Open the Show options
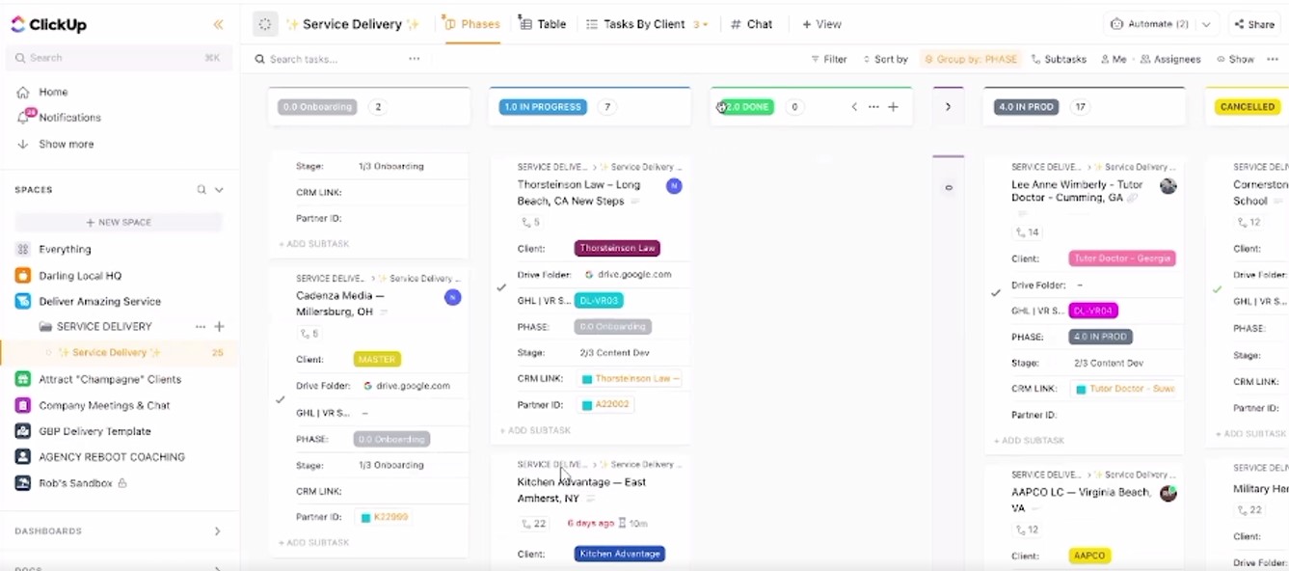 (1235, 59)
